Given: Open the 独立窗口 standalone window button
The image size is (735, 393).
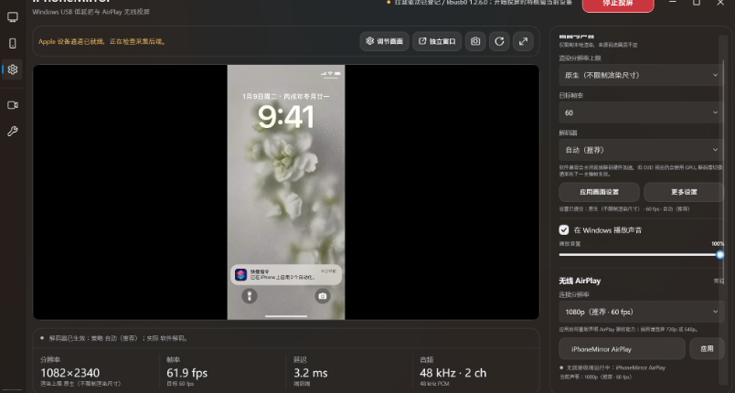Looking at the screenshot, I should pos(437,41).
